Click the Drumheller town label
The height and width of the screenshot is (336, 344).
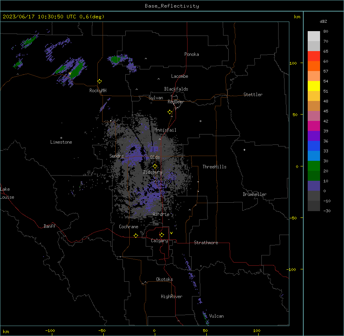click(x=255, y=194)
